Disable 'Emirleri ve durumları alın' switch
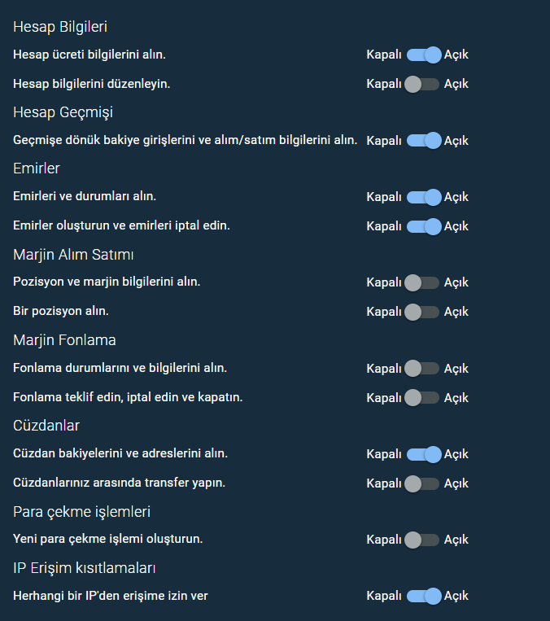This screenshot has width=550, height=621. [x=423, y=197]
